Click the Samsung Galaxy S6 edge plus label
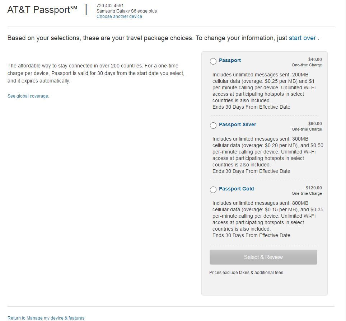This screenshot has width=346, height=321. 126,11
